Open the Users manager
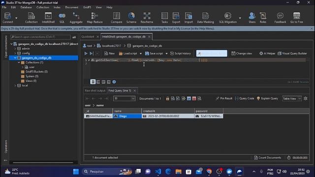 [x=252, y=18]
